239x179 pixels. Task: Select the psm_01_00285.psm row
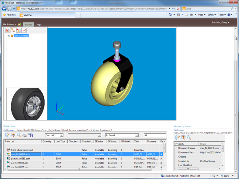click(x=19, y=158)
